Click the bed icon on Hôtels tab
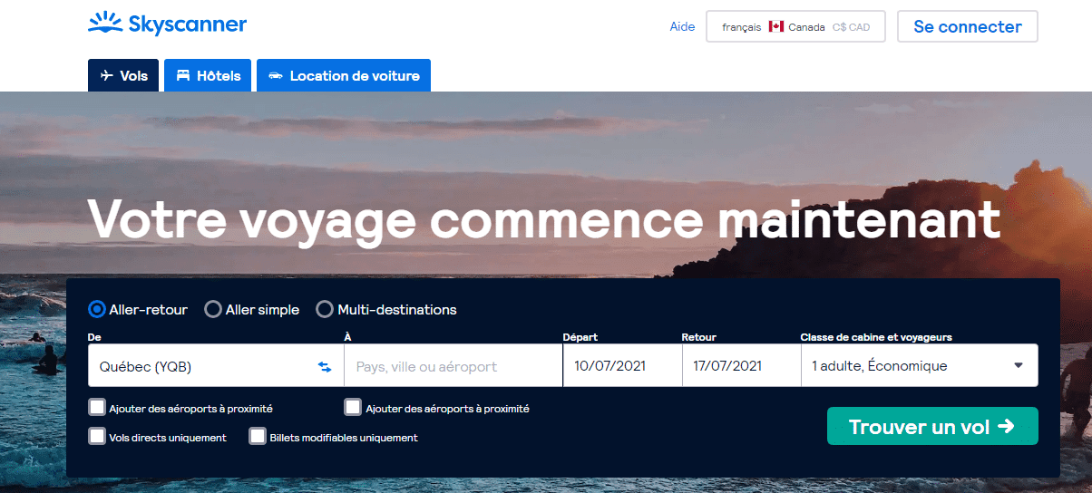The height and width of the screenshot is (493, 1092). point(183,75)
